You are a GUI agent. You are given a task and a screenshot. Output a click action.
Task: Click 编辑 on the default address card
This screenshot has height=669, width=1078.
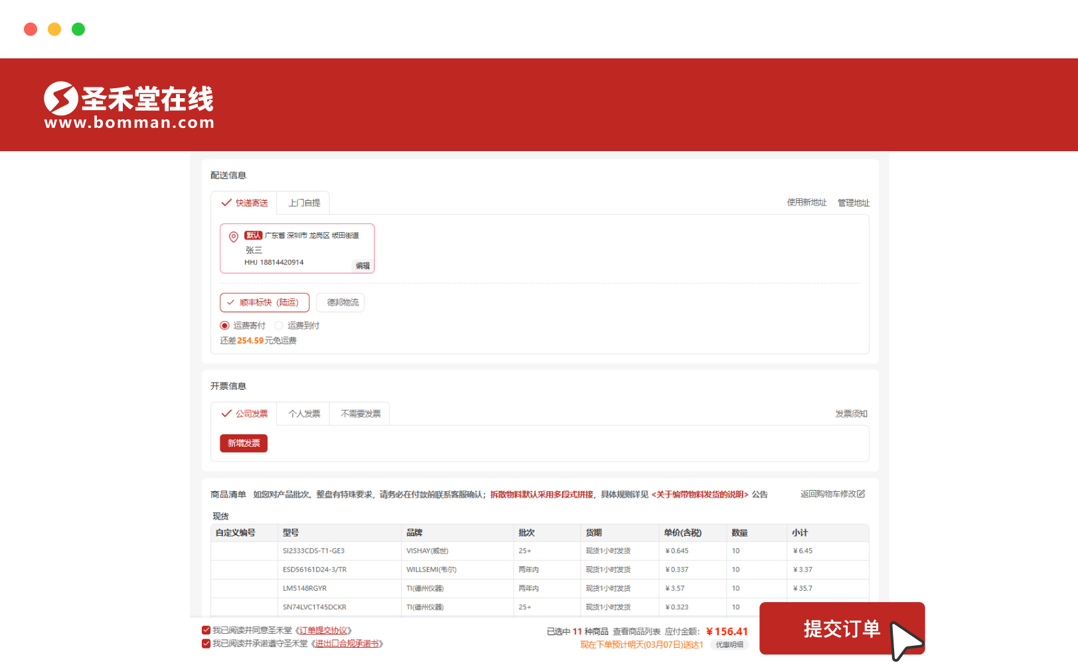tap(362, 266)
